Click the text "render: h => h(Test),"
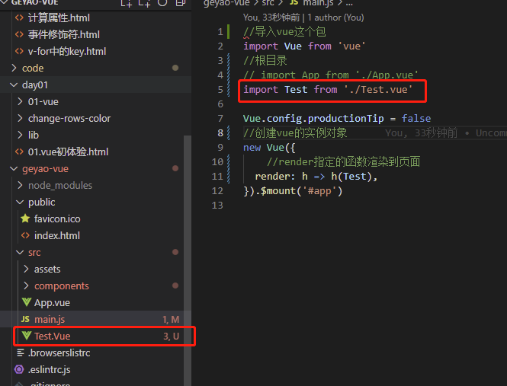The width and height of the screenshot is (507, 386). pos(316,177)
